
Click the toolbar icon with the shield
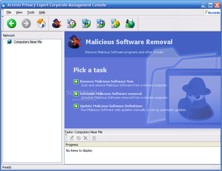pyautogui.click(x=101, y=23)
